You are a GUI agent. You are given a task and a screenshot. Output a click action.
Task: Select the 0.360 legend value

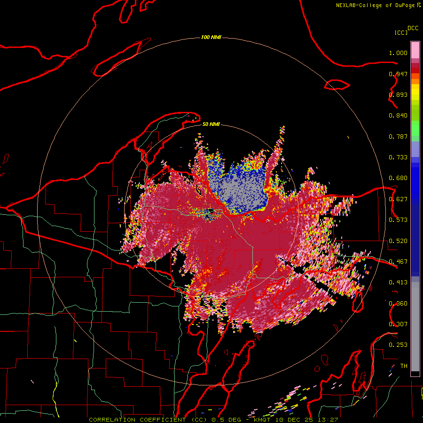pos(398,304)
